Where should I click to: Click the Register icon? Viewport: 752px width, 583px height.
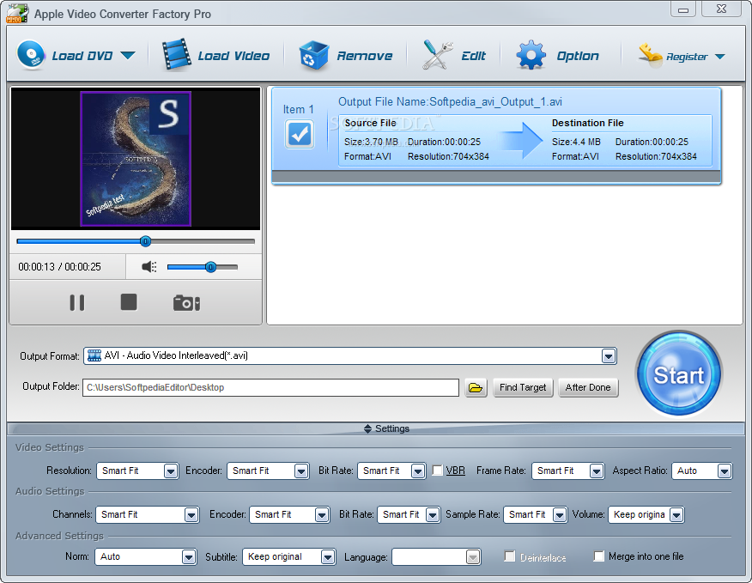tap(650, 53)
